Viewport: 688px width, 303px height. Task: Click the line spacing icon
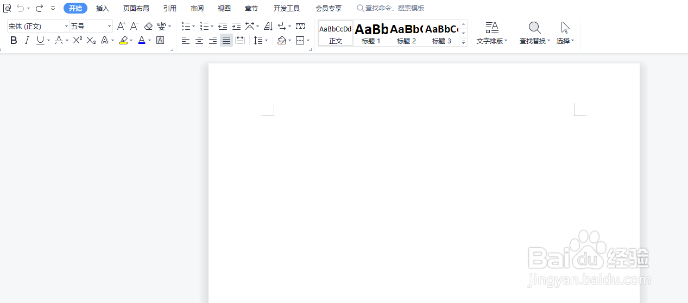coord(258,40)
